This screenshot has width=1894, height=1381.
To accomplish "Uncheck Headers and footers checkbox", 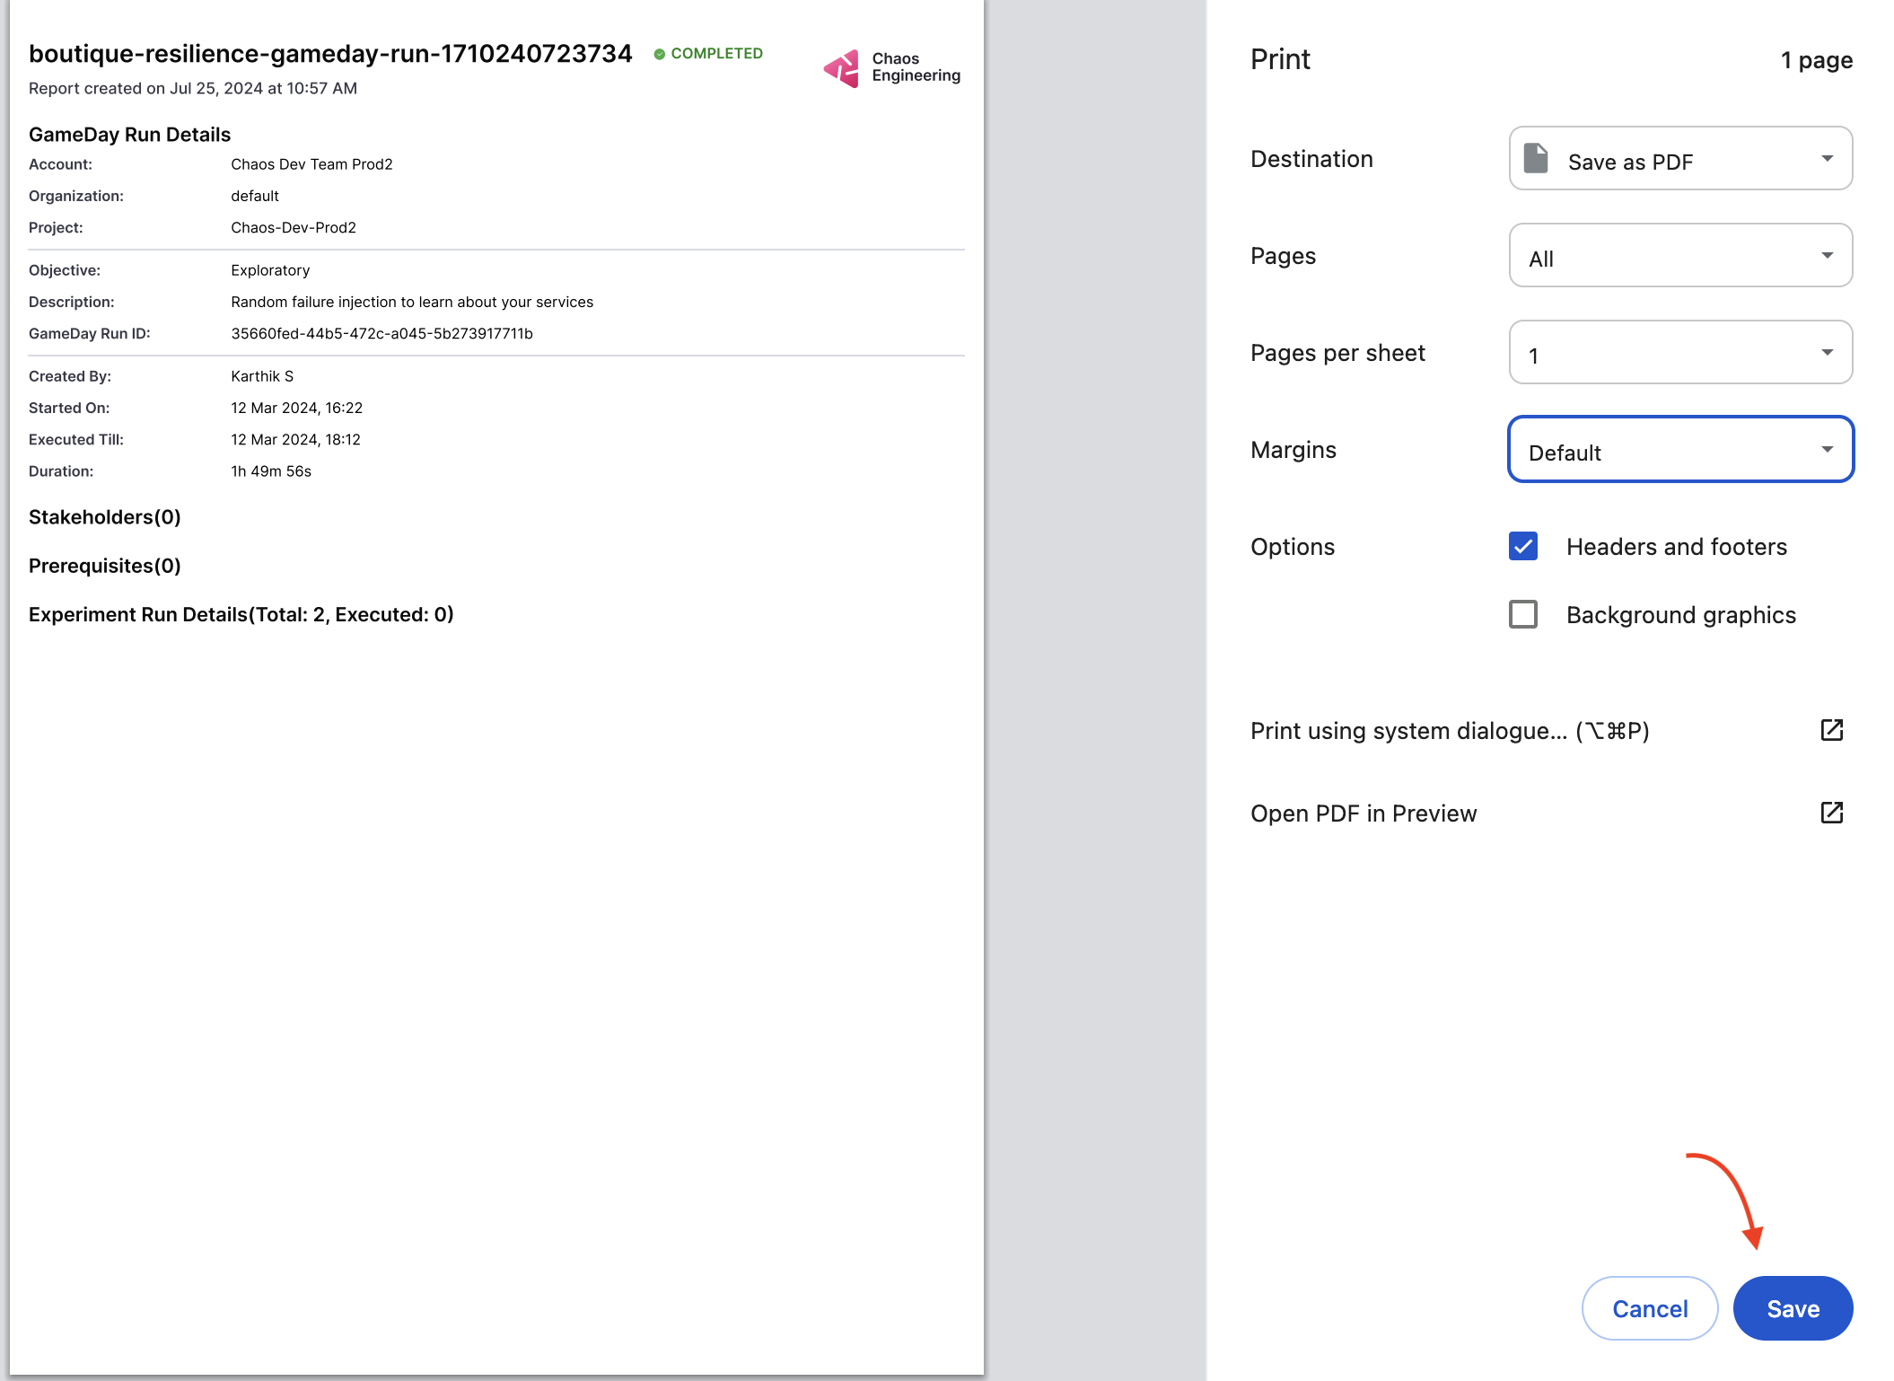I will click(x=1523, y=546).
